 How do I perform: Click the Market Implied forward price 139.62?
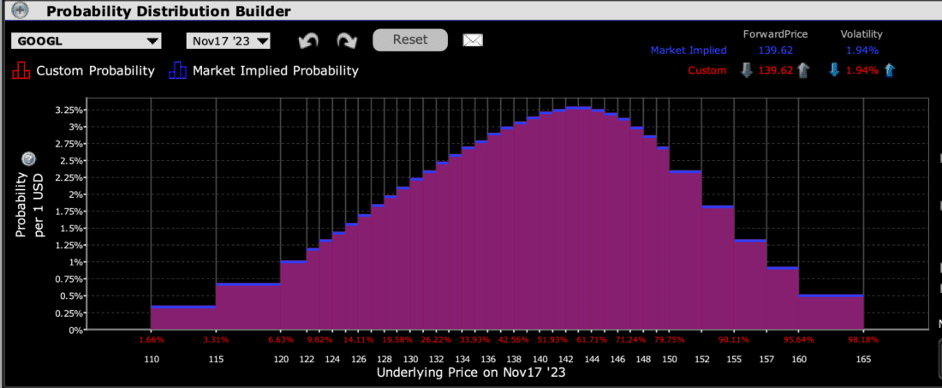[776, 51]
